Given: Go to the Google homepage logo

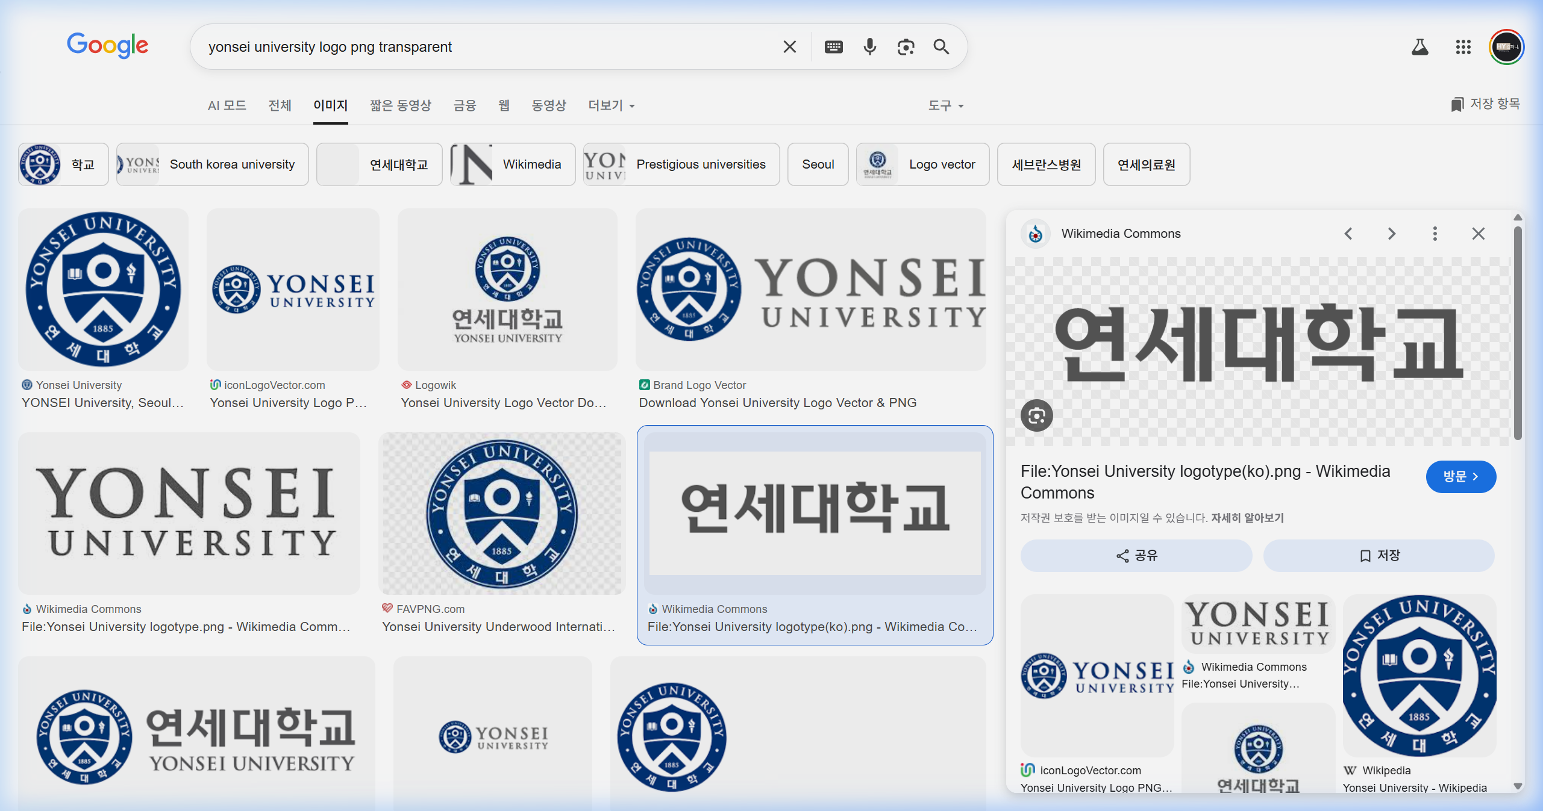Looking at the screenshot, I should click(107, 45).
